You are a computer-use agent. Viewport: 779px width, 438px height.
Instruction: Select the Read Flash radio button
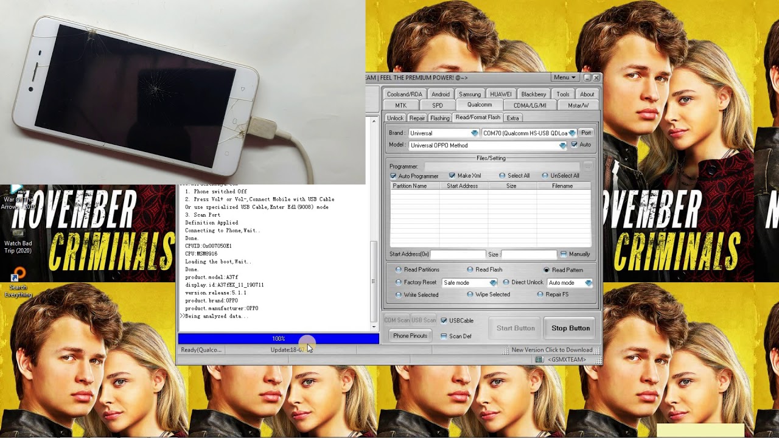click(470, 269)
